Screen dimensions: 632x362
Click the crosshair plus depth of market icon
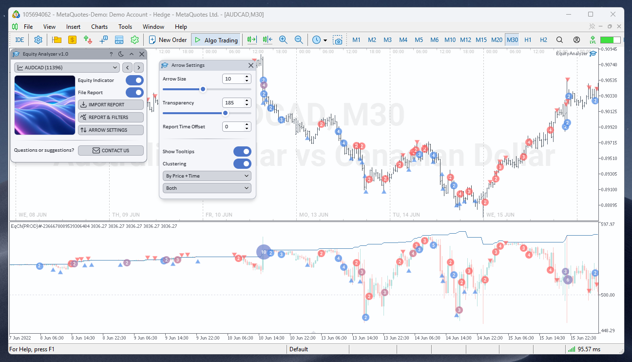103,40
